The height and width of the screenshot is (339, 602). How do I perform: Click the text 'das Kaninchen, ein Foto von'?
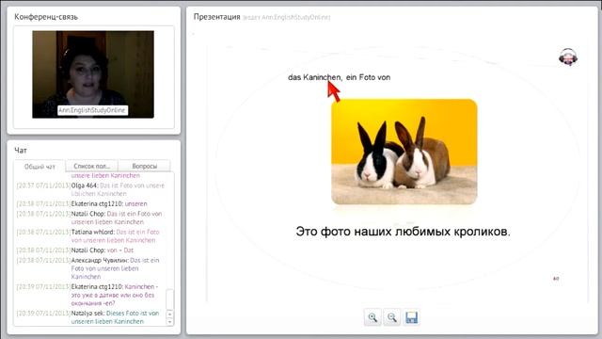pos(339,77)
